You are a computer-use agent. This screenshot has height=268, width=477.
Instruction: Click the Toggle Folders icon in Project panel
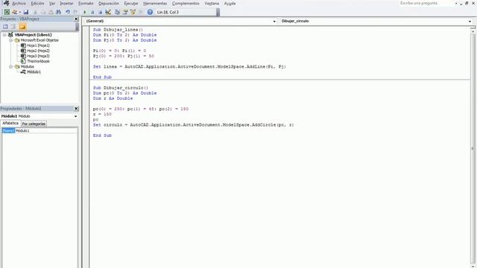(22, 27)
